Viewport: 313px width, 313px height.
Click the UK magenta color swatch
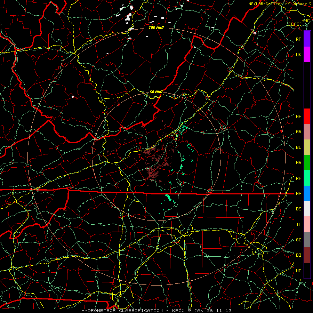(307, 55)
